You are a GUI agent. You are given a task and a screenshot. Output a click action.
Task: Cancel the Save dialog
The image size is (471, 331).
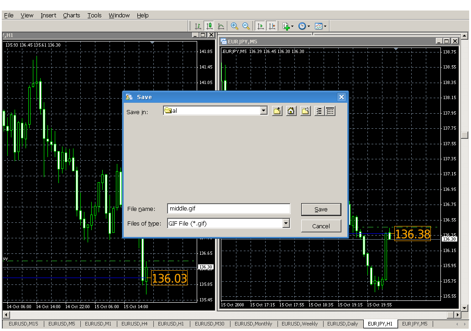coord(321,226)
